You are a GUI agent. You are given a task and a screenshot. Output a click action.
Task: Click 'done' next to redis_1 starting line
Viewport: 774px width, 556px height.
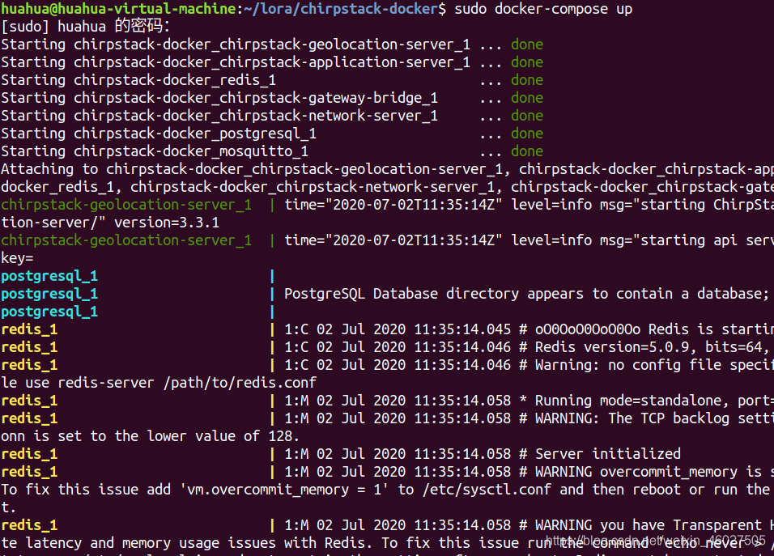coord(527,80)
